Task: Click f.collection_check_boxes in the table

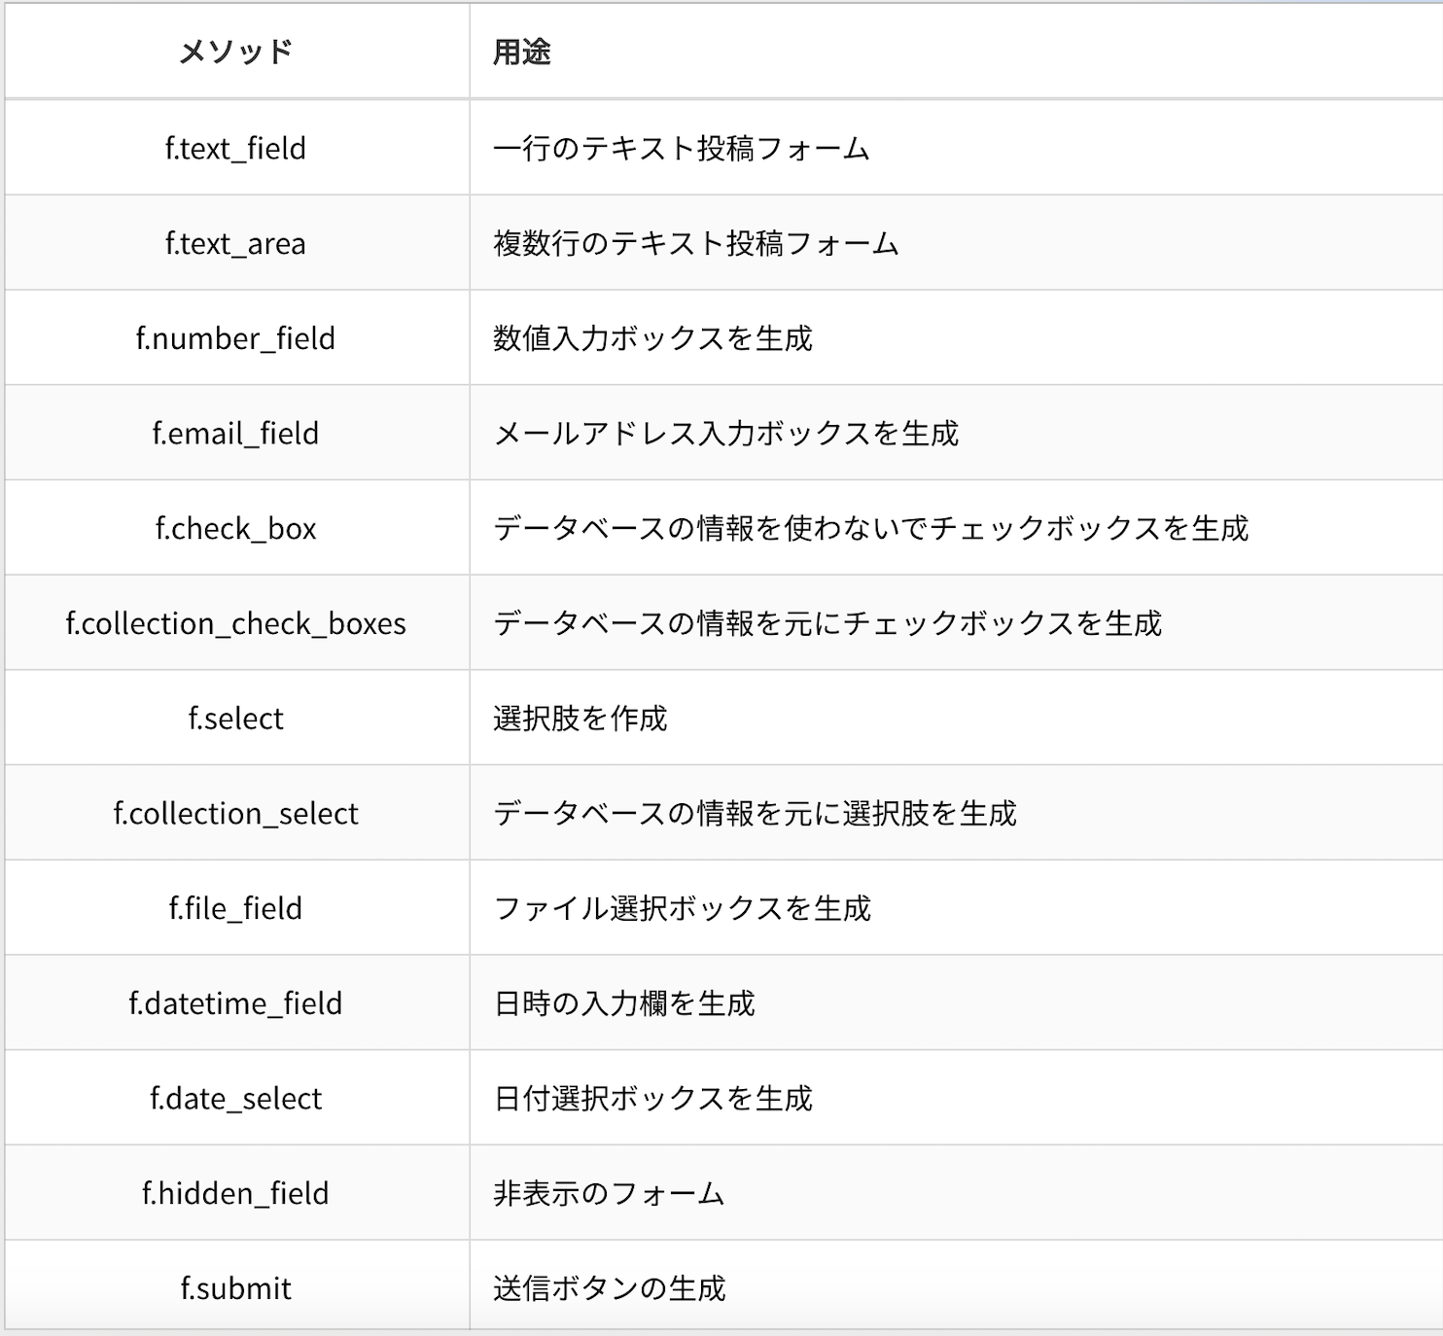Action: (236, 623)
